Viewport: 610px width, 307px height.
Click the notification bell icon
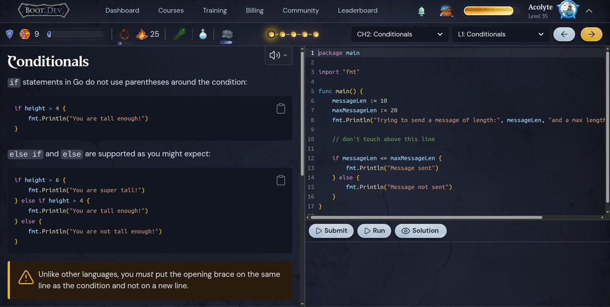(x=421, y=10)
